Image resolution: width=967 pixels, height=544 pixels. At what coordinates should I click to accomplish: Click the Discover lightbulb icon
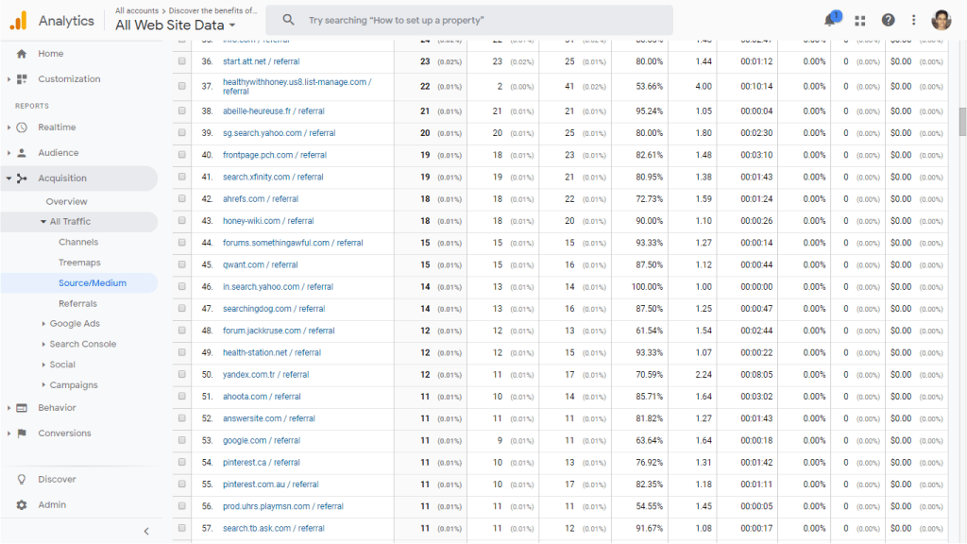[22, 479]
